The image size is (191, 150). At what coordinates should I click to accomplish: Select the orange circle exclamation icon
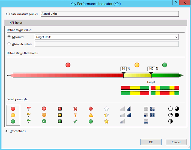pyautogui.click(x=44, y=115)
